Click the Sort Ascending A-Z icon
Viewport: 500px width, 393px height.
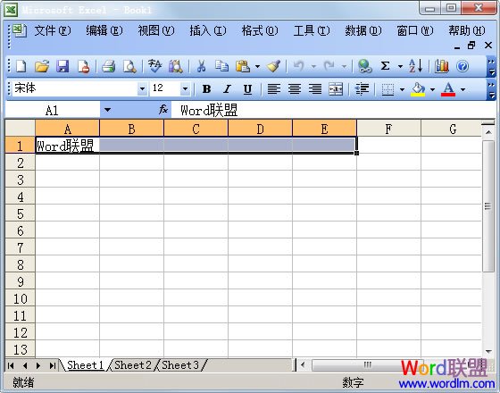tap(415, 66)
